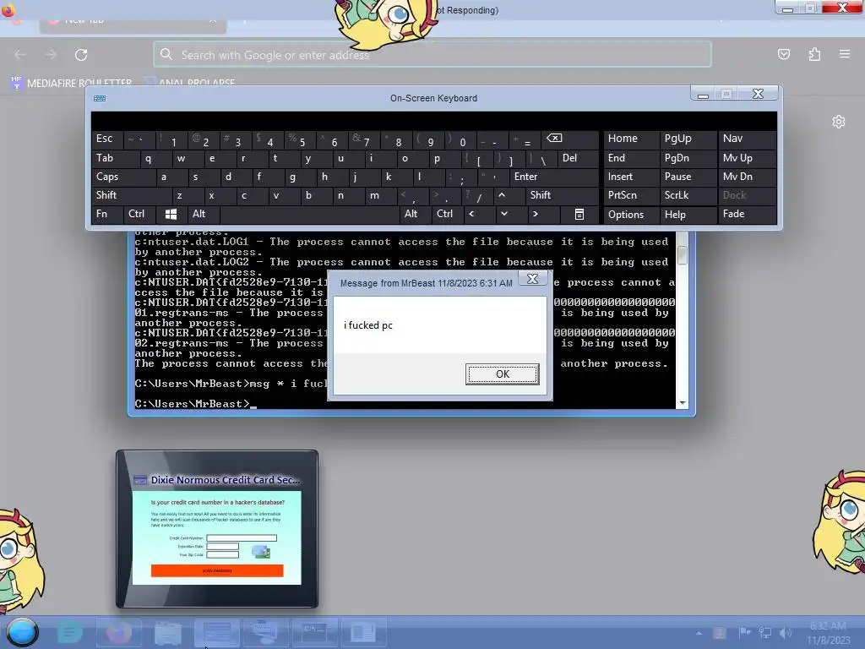Open the MEDIAFIRE ROULETTER bookmark
This screenshot has height=649, width=865.
pos(72,83)
